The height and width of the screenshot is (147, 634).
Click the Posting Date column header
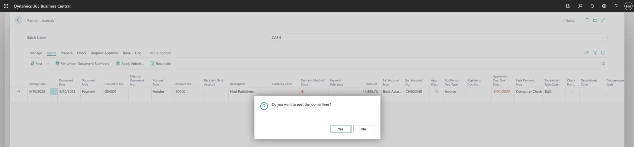[x=37, y=84]
